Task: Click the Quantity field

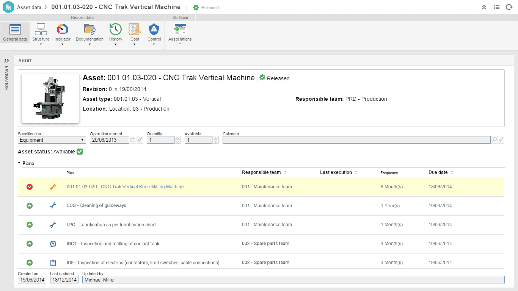Action: [160, 140]
